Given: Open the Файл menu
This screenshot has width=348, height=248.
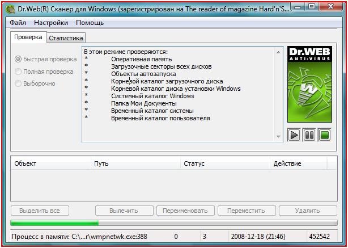Looking at the screenshot, I should click(x=18, y=23).
